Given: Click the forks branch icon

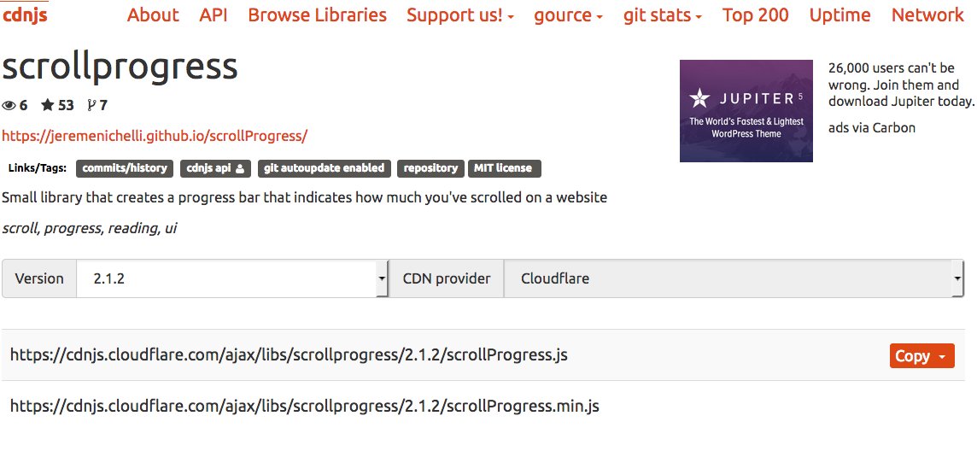Looking at the screenshot, I should tap(91, 105).
